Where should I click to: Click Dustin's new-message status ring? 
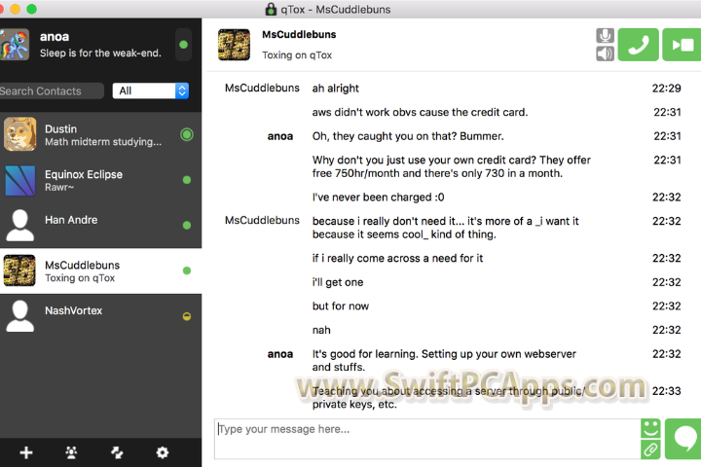187,134
